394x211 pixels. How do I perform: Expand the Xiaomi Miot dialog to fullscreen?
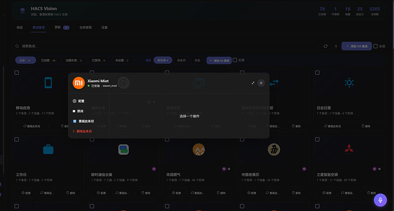click(x=253, y=83)
